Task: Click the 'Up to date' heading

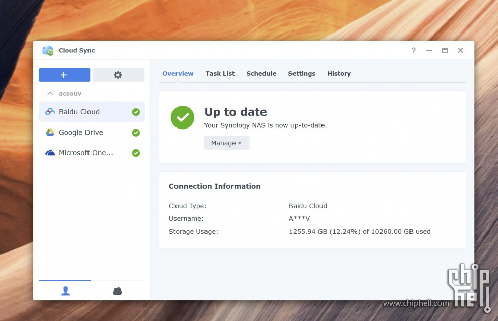Action: (x=236, y=112)
